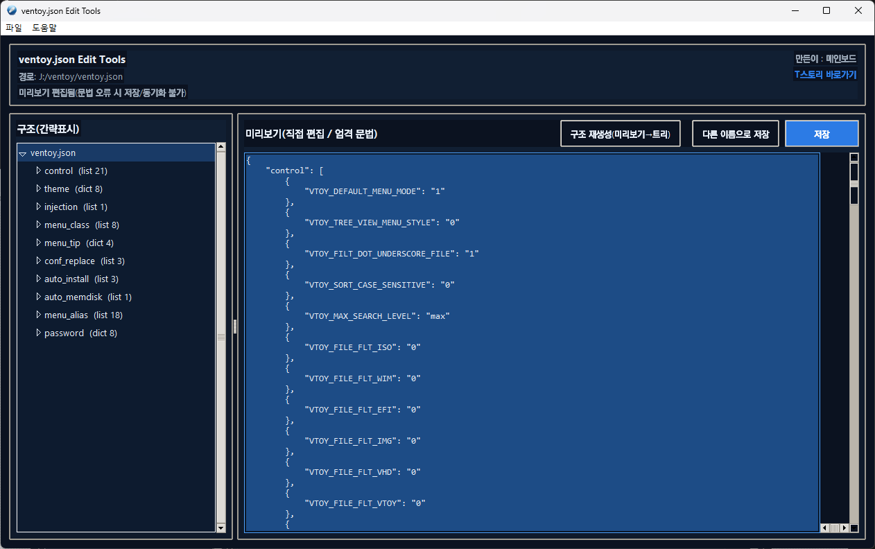Open the T스토리 바로가기 link

[825, 74]
